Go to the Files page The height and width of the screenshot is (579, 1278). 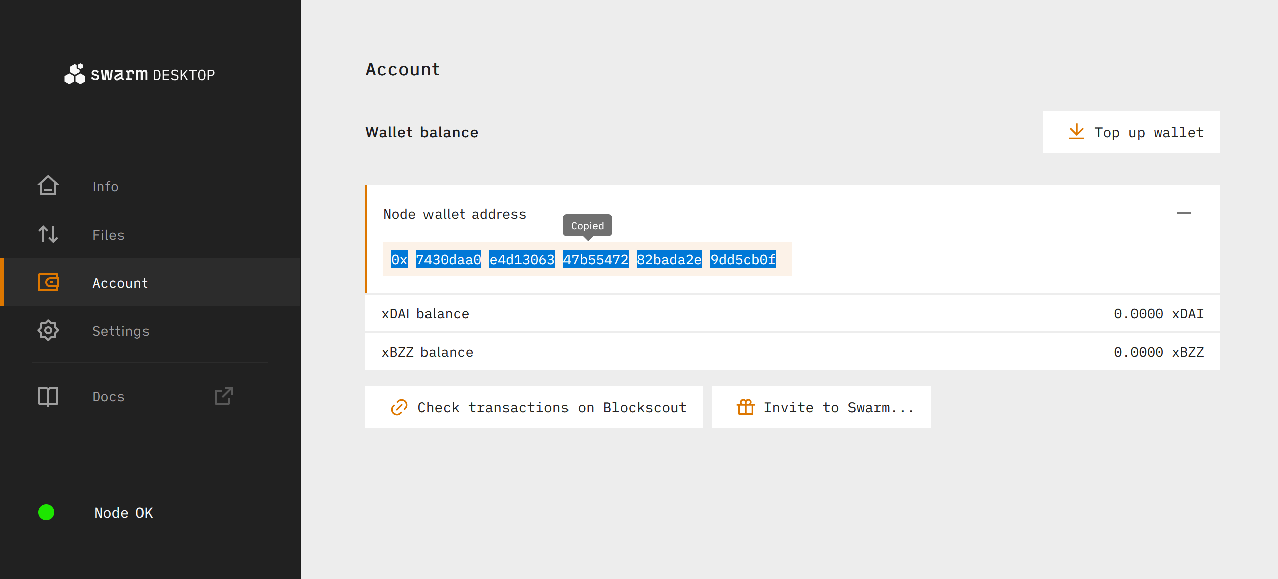108,235
